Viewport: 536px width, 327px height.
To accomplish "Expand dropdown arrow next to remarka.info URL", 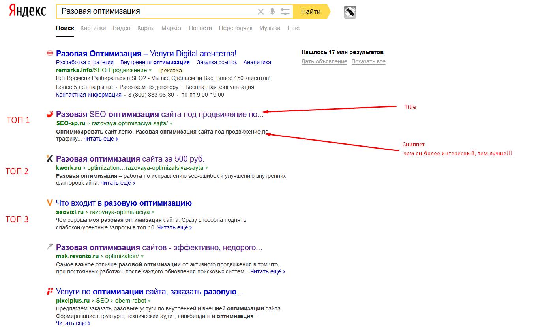I will (x=150, y=71).
